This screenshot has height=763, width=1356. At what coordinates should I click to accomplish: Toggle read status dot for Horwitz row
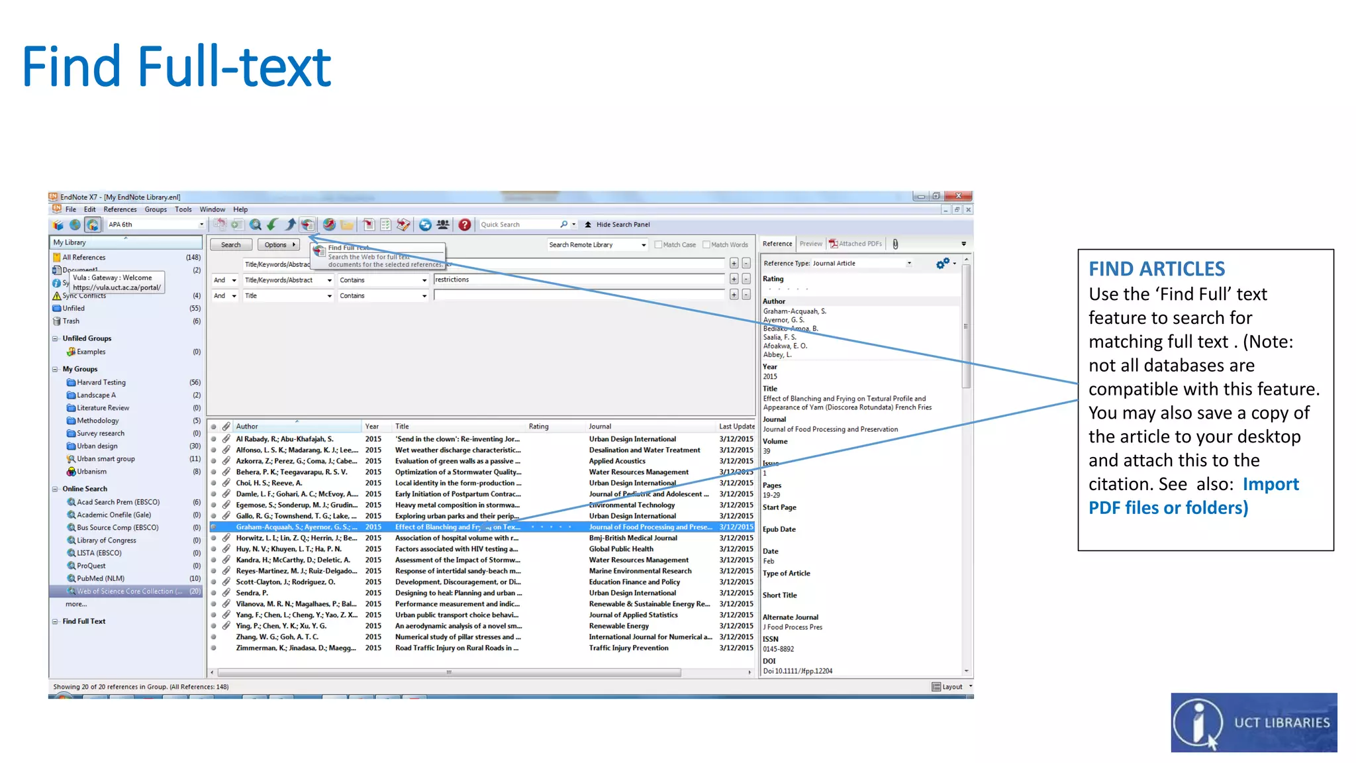(214, 538)
